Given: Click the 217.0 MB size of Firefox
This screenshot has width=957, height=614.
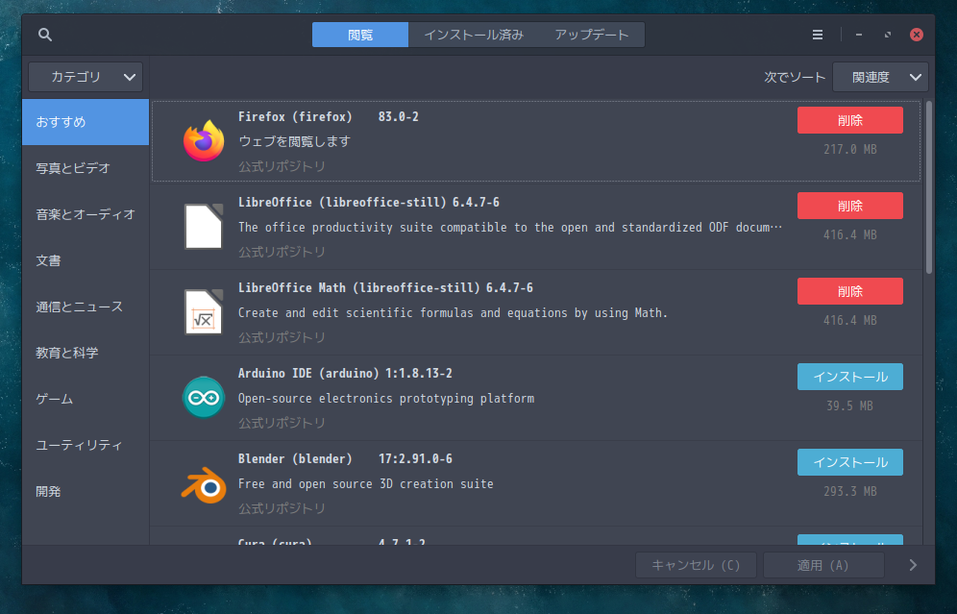Looking at the screenshot, I should 850,150.
